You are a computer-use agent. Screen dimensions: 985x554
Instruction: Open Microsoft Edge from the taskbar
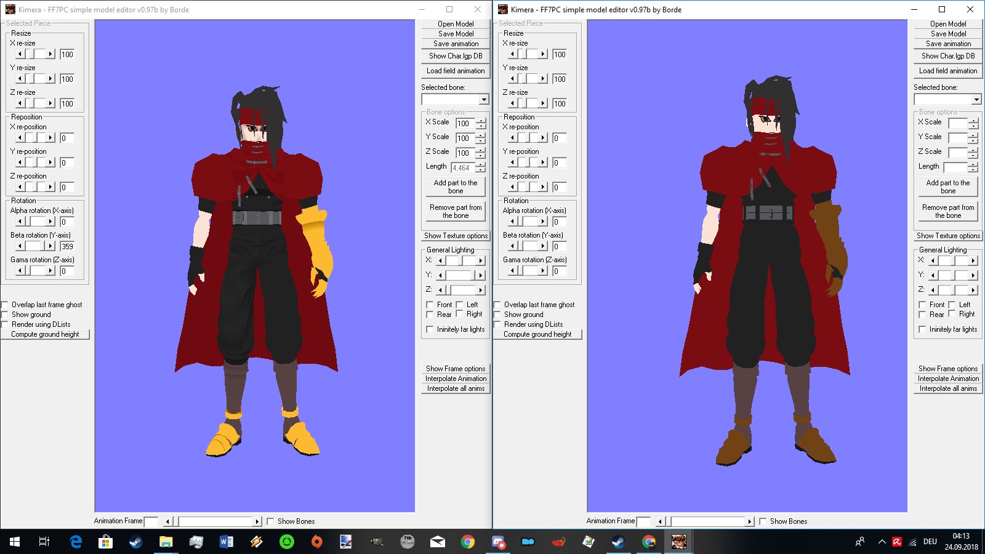coord(76,542)
